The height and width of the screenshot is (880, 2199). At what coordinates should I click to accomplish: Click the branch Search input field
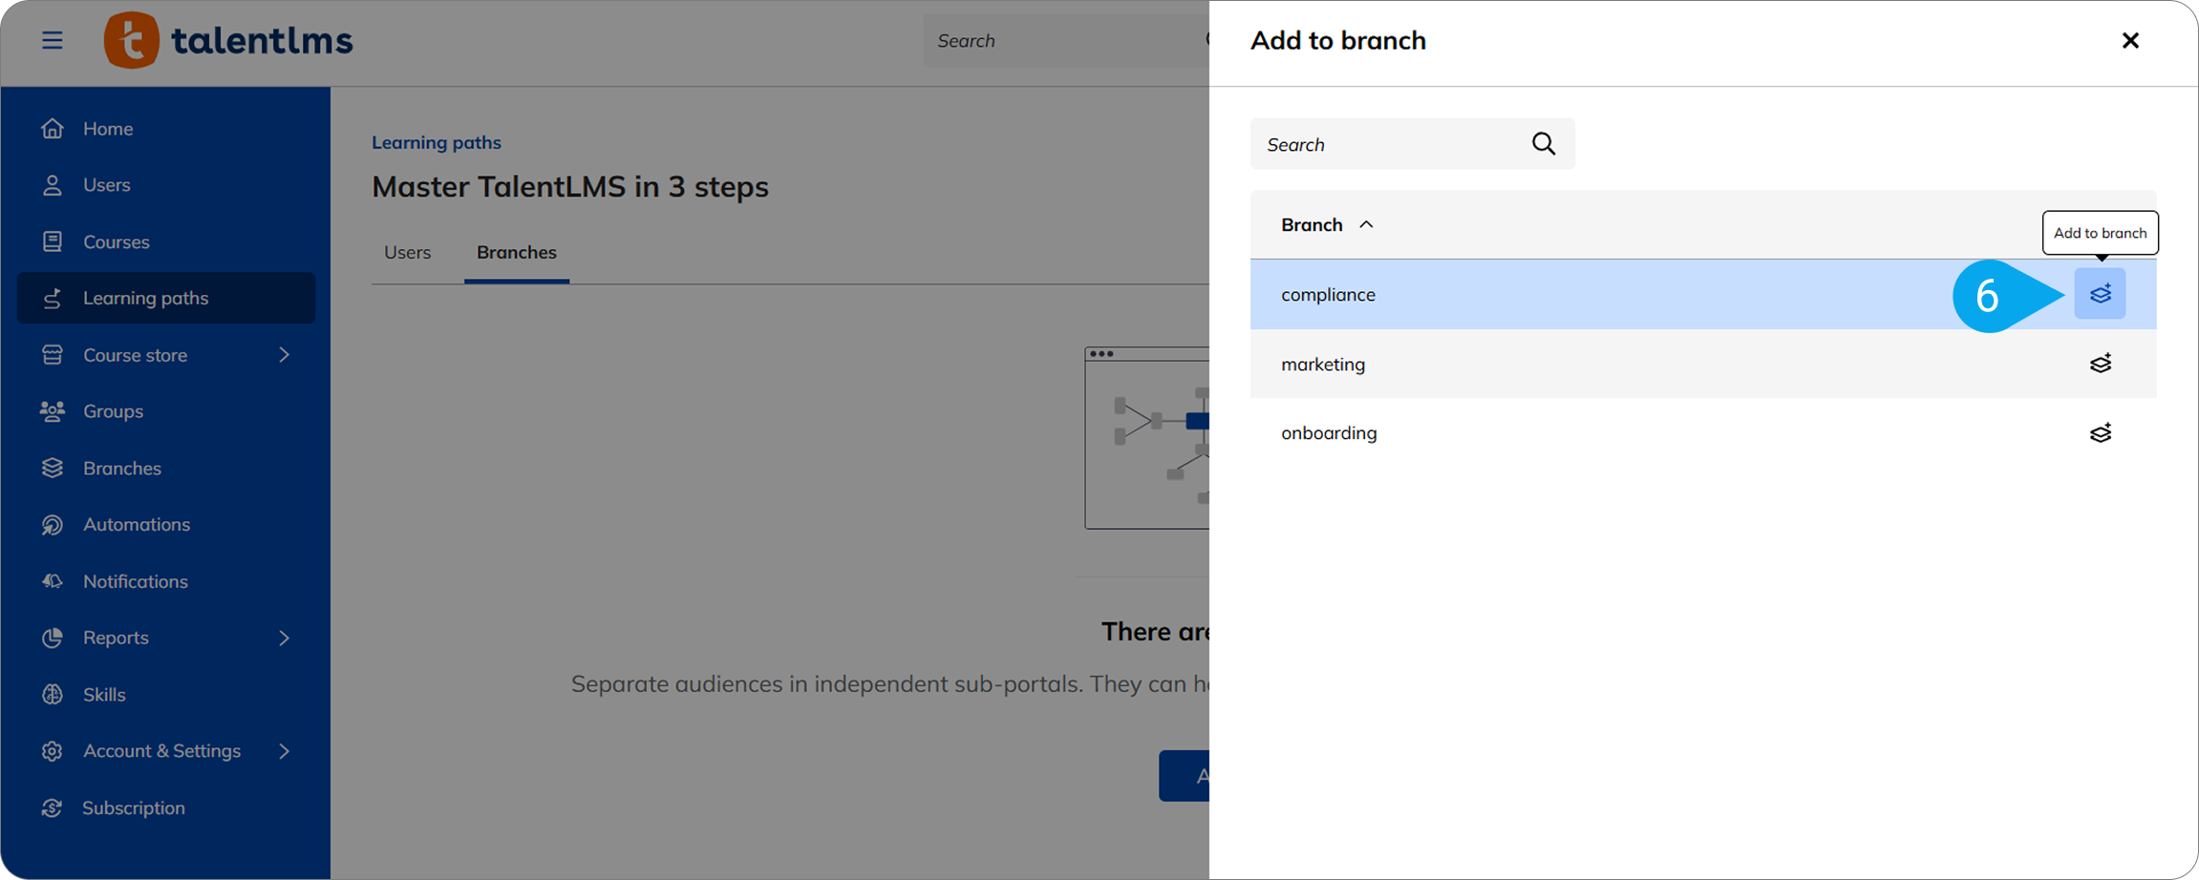coord(1390,144)
